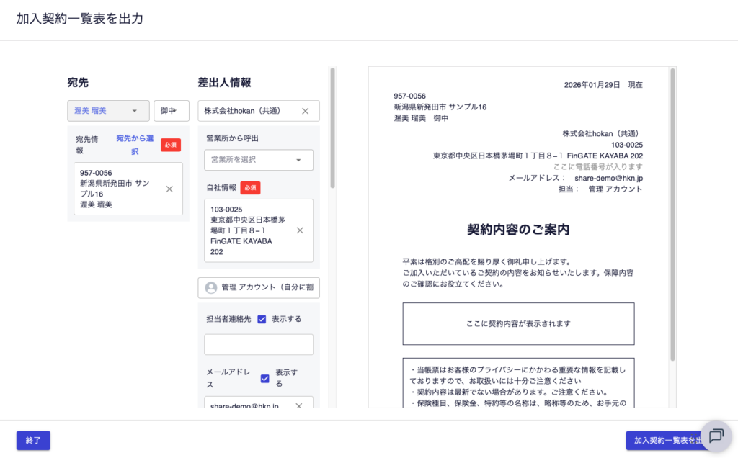Screen dimensions: 738x458
Task: Clear the 自社情報 address box
Action: [300, 230]
